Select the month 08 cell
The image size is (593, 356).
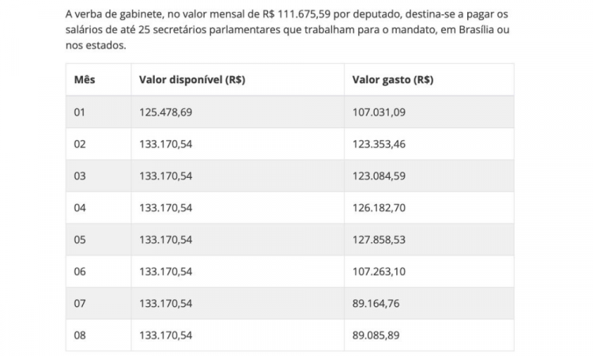click(80, 335)
